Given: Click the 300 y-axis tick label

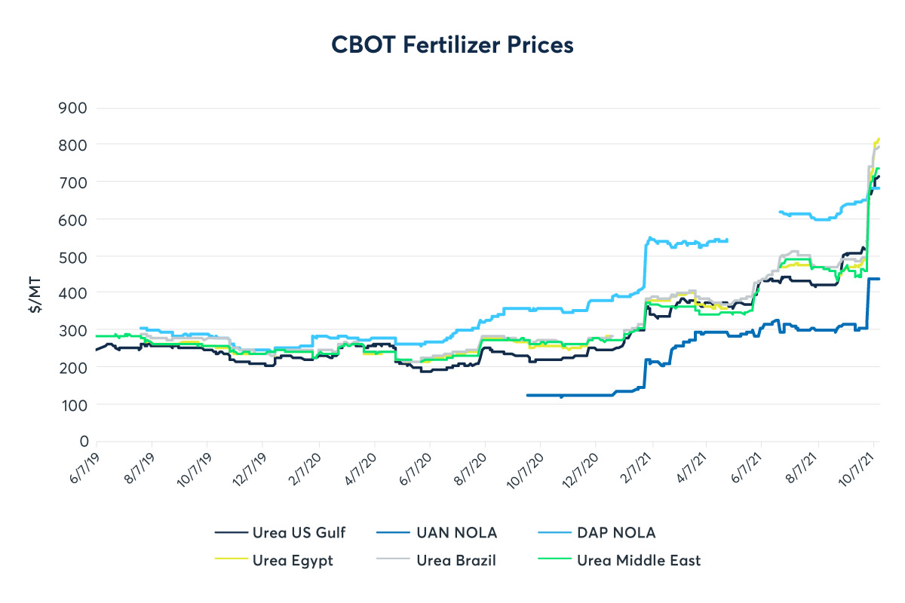Looking at the screenshot, I should 74,330.
